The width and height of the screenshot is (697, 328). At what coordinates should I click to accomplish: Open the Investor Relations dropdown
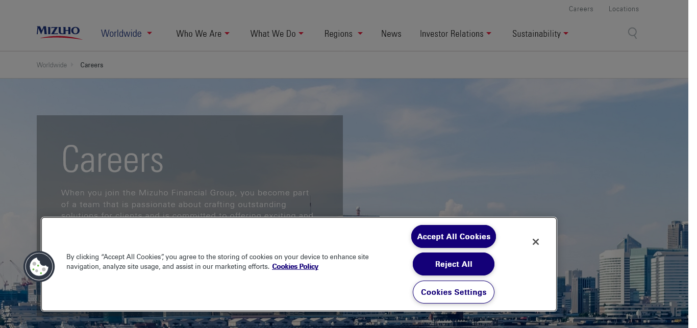455,34
